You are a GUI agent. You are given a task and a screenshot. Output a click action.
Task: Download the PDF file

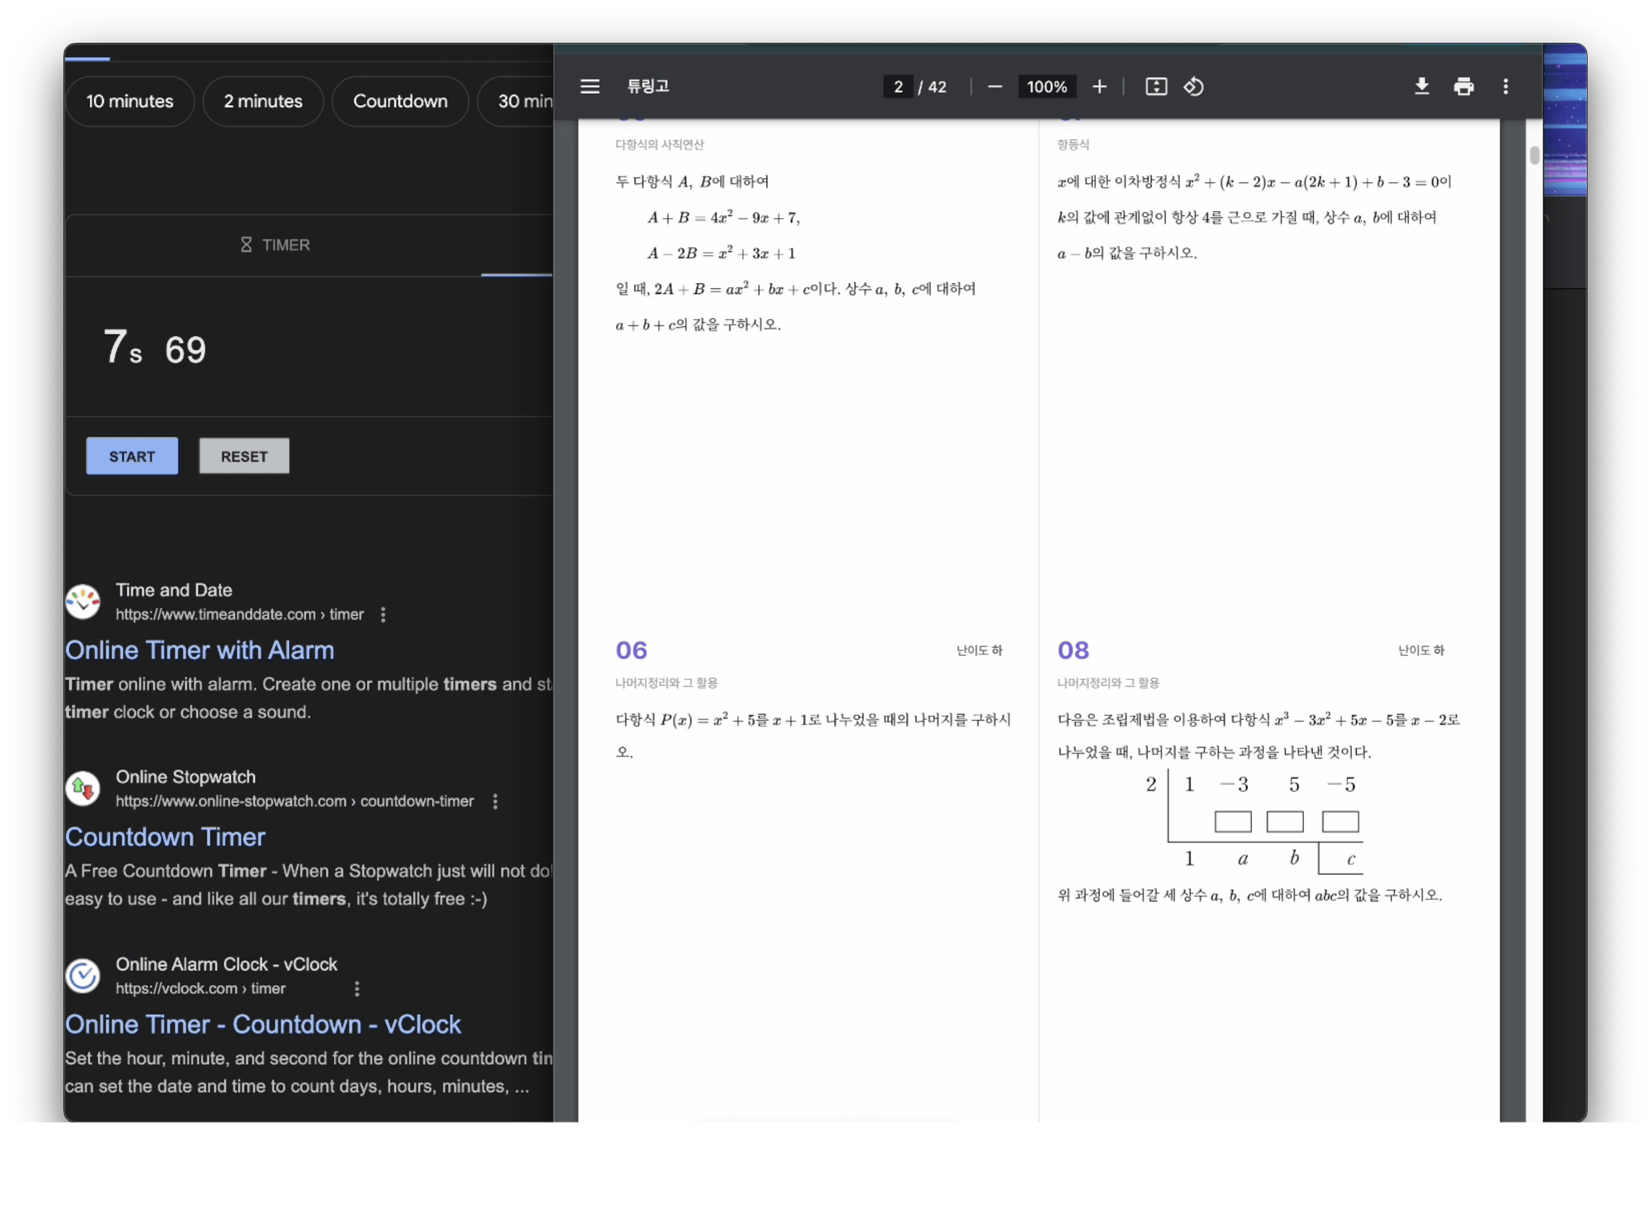point(1422,87)
